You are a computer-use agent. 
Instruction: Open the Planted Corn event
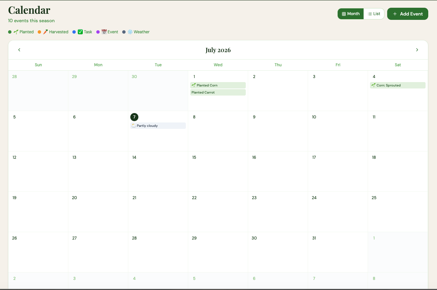[218, 85]
